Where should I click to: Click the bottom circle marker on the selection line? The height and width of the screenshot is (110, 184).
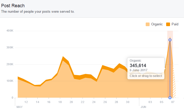170,98
